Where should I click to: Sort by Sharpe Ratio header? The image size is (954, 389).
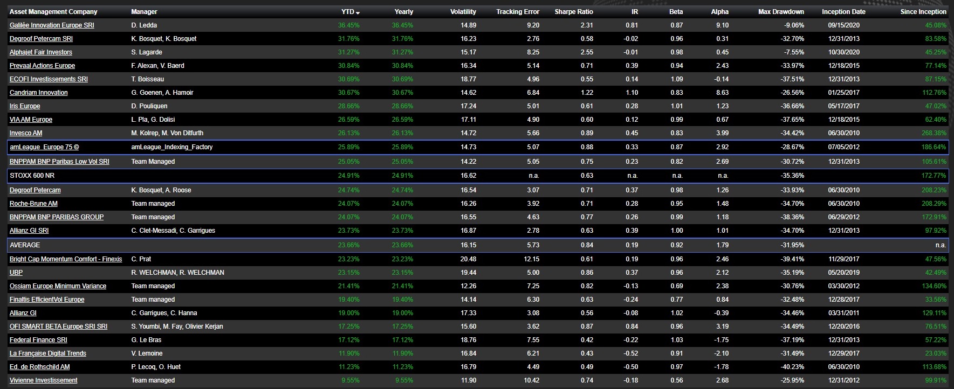(574, 12)
